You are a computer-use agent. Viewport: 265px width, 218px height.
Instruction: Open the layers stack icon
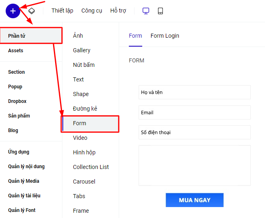[32, 11]
